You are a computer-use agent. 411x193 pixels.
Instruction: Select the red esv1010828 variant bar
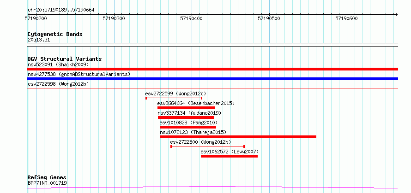coord(188,127)
